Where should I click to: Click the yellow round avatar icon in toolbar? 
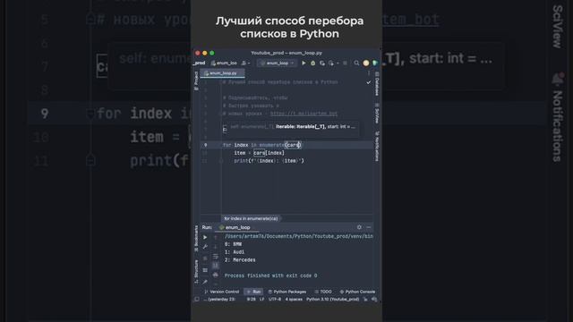pyautogui.click(x=366, y=64)
